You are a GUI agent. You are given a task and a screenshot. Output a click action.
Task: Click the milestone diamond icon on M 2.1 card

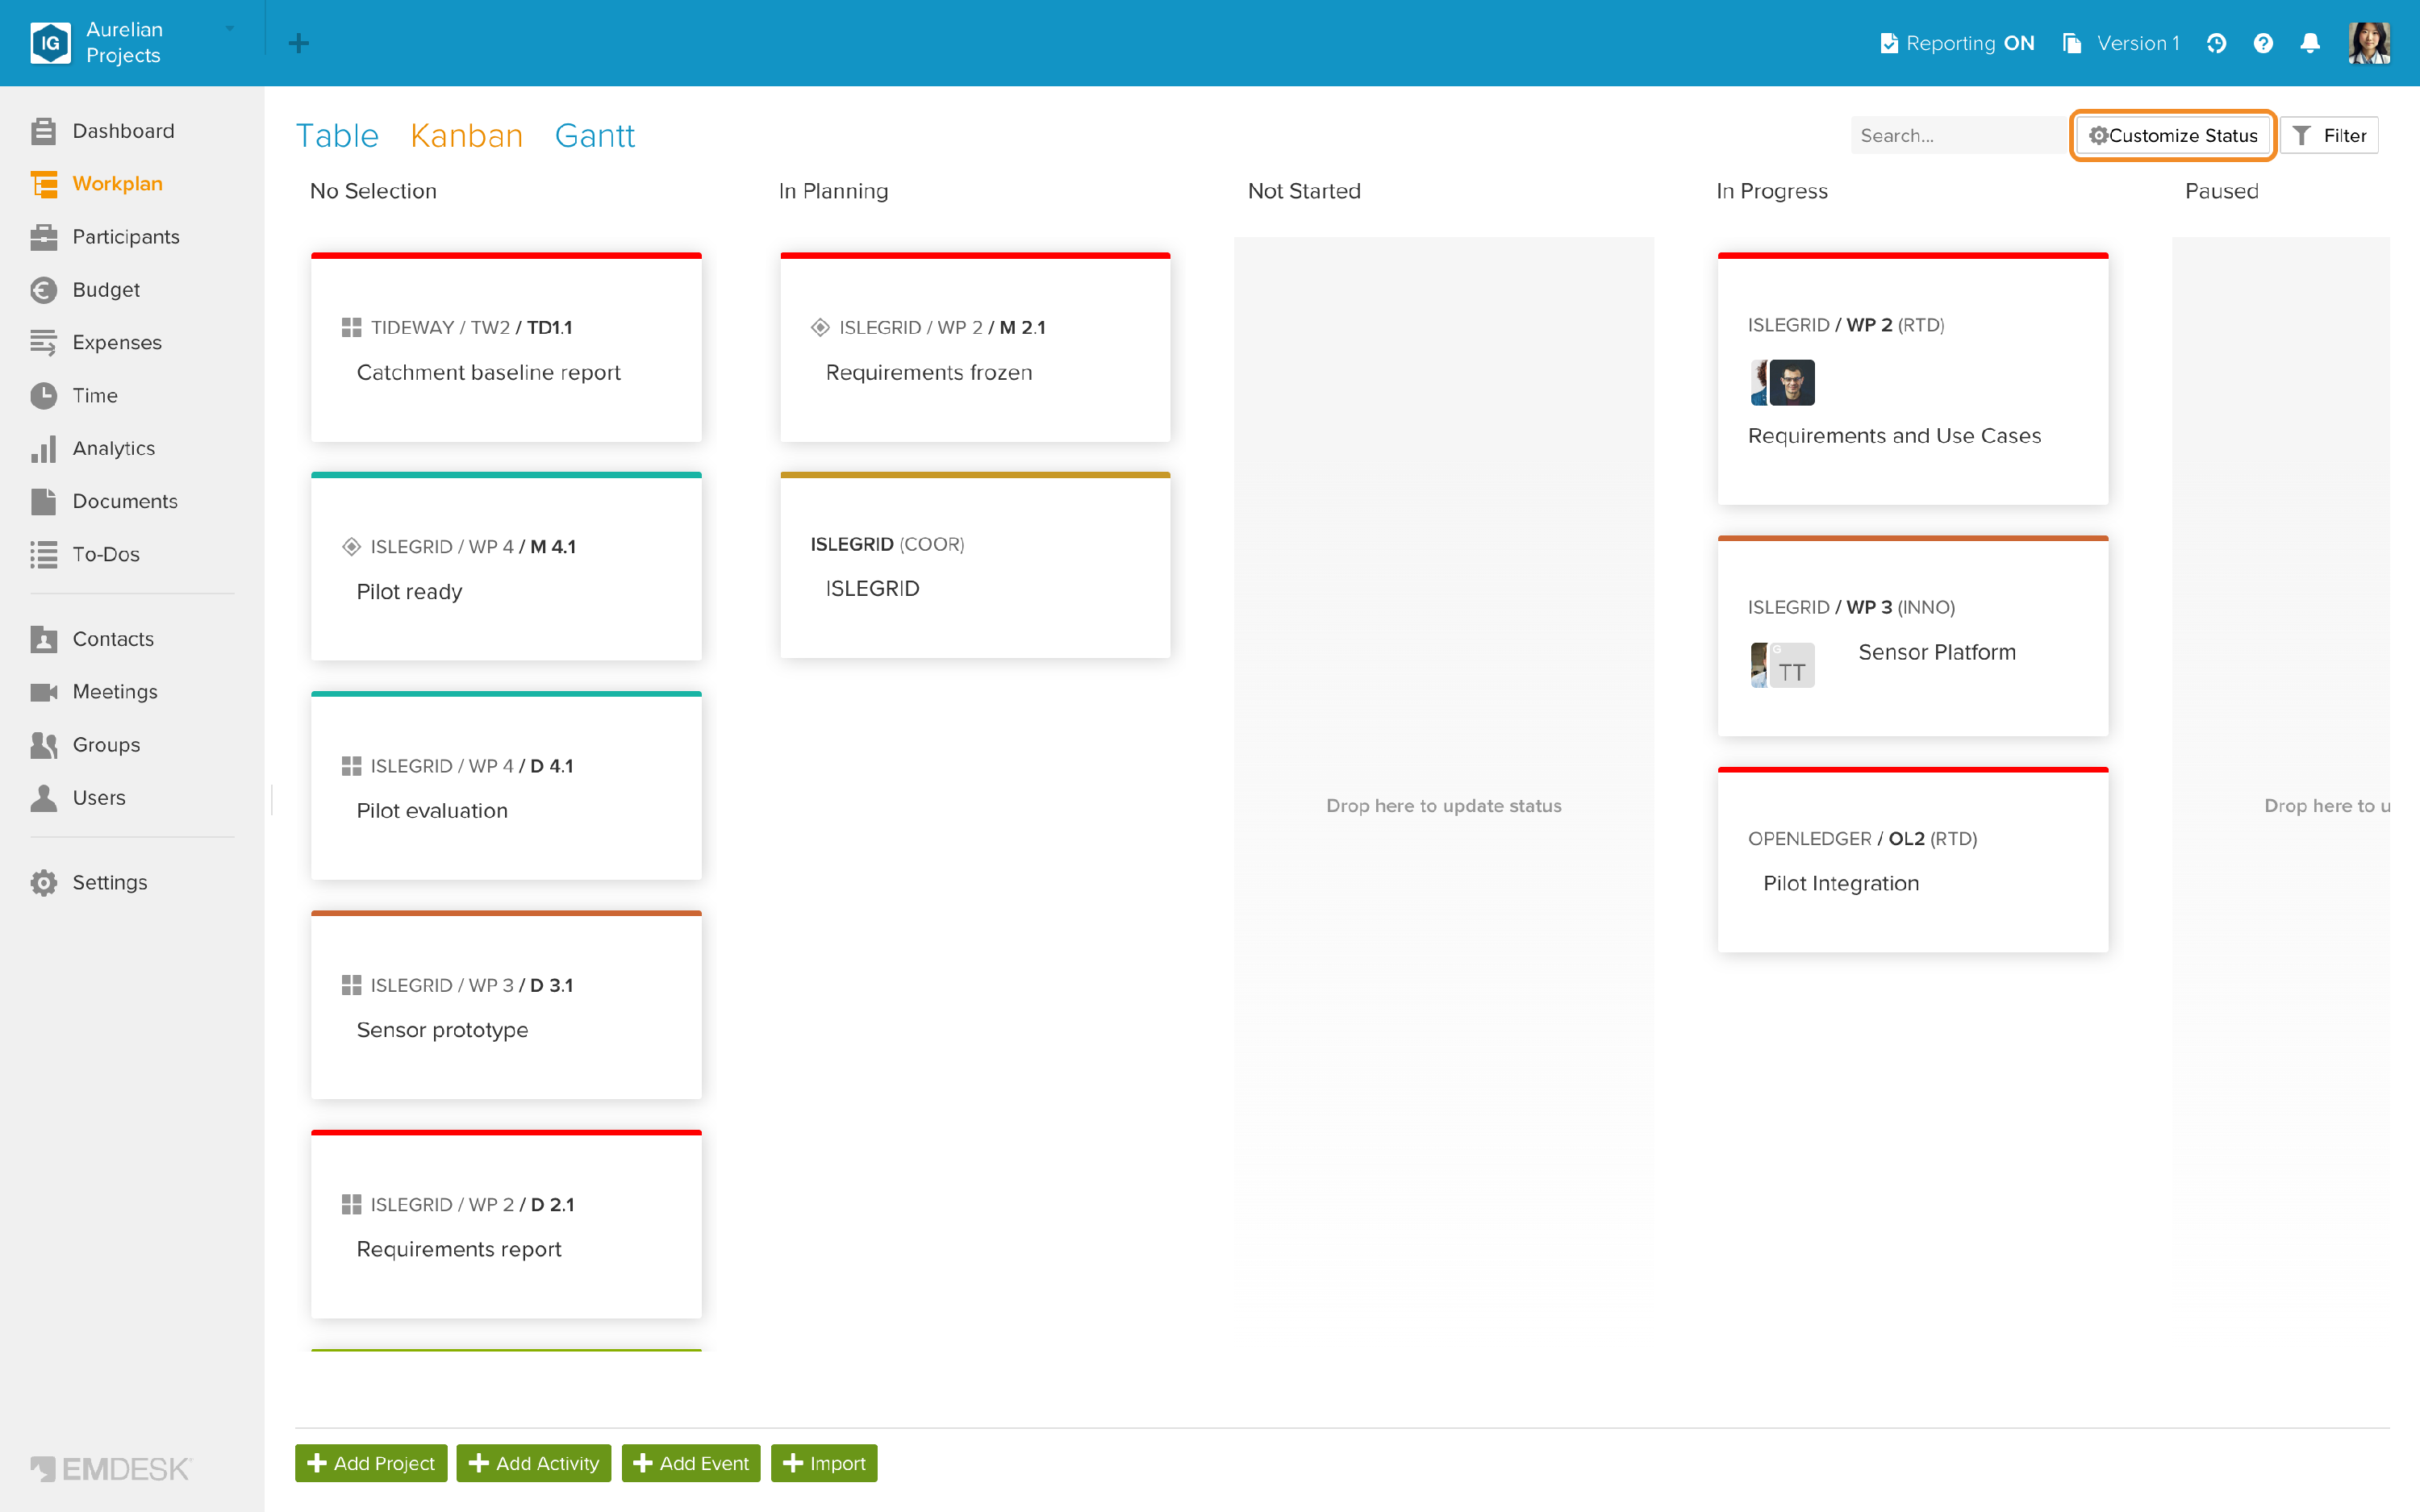[820, 328]
